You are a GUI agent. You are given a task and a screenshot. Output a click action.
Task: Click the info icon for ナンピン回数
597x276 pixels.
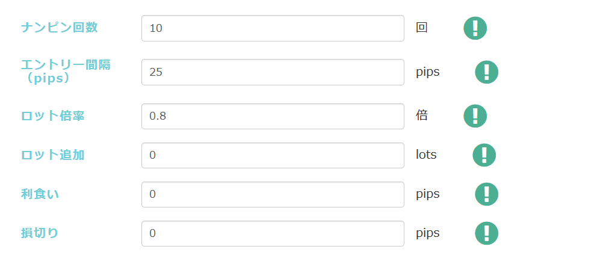[x=475, y=28]
